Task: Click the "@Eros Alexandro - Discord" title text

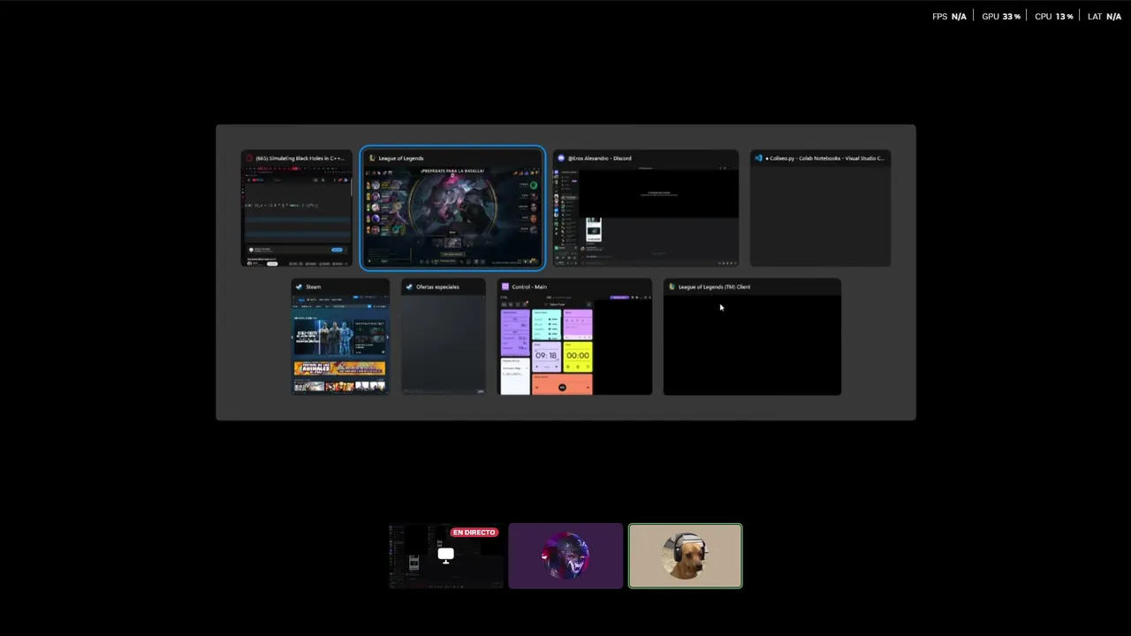Action: click(x=599, y=158)
